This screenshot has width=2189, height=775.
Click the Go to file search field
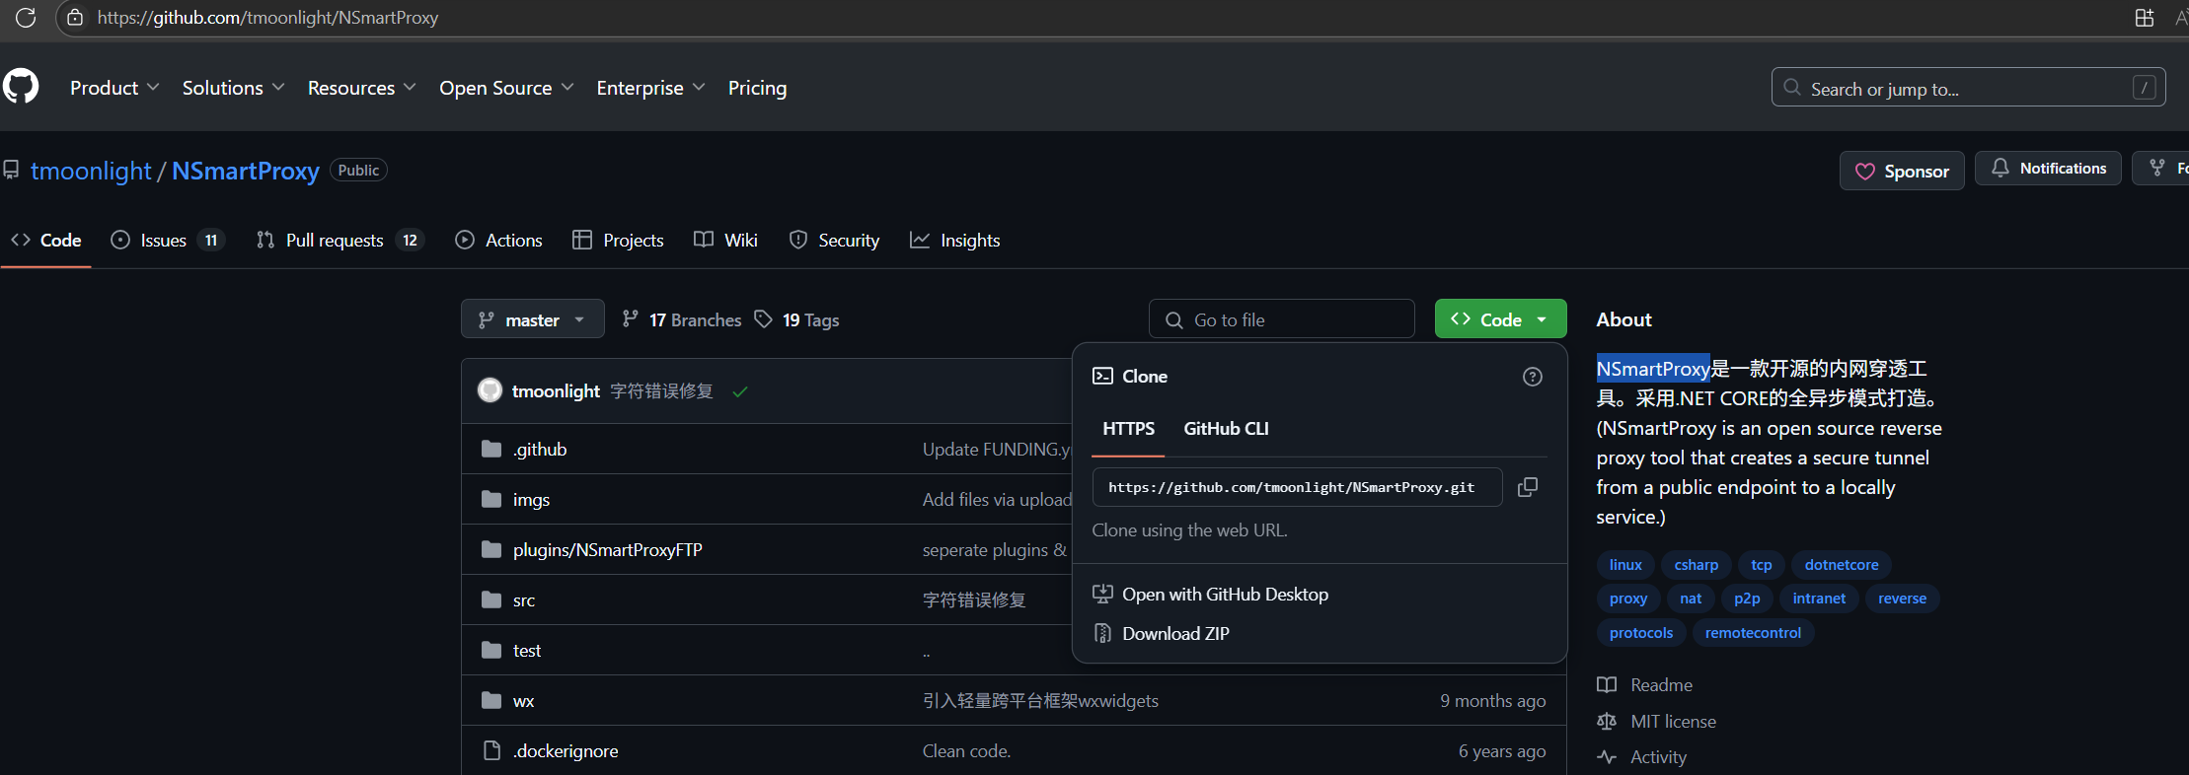coord(1281,319)
